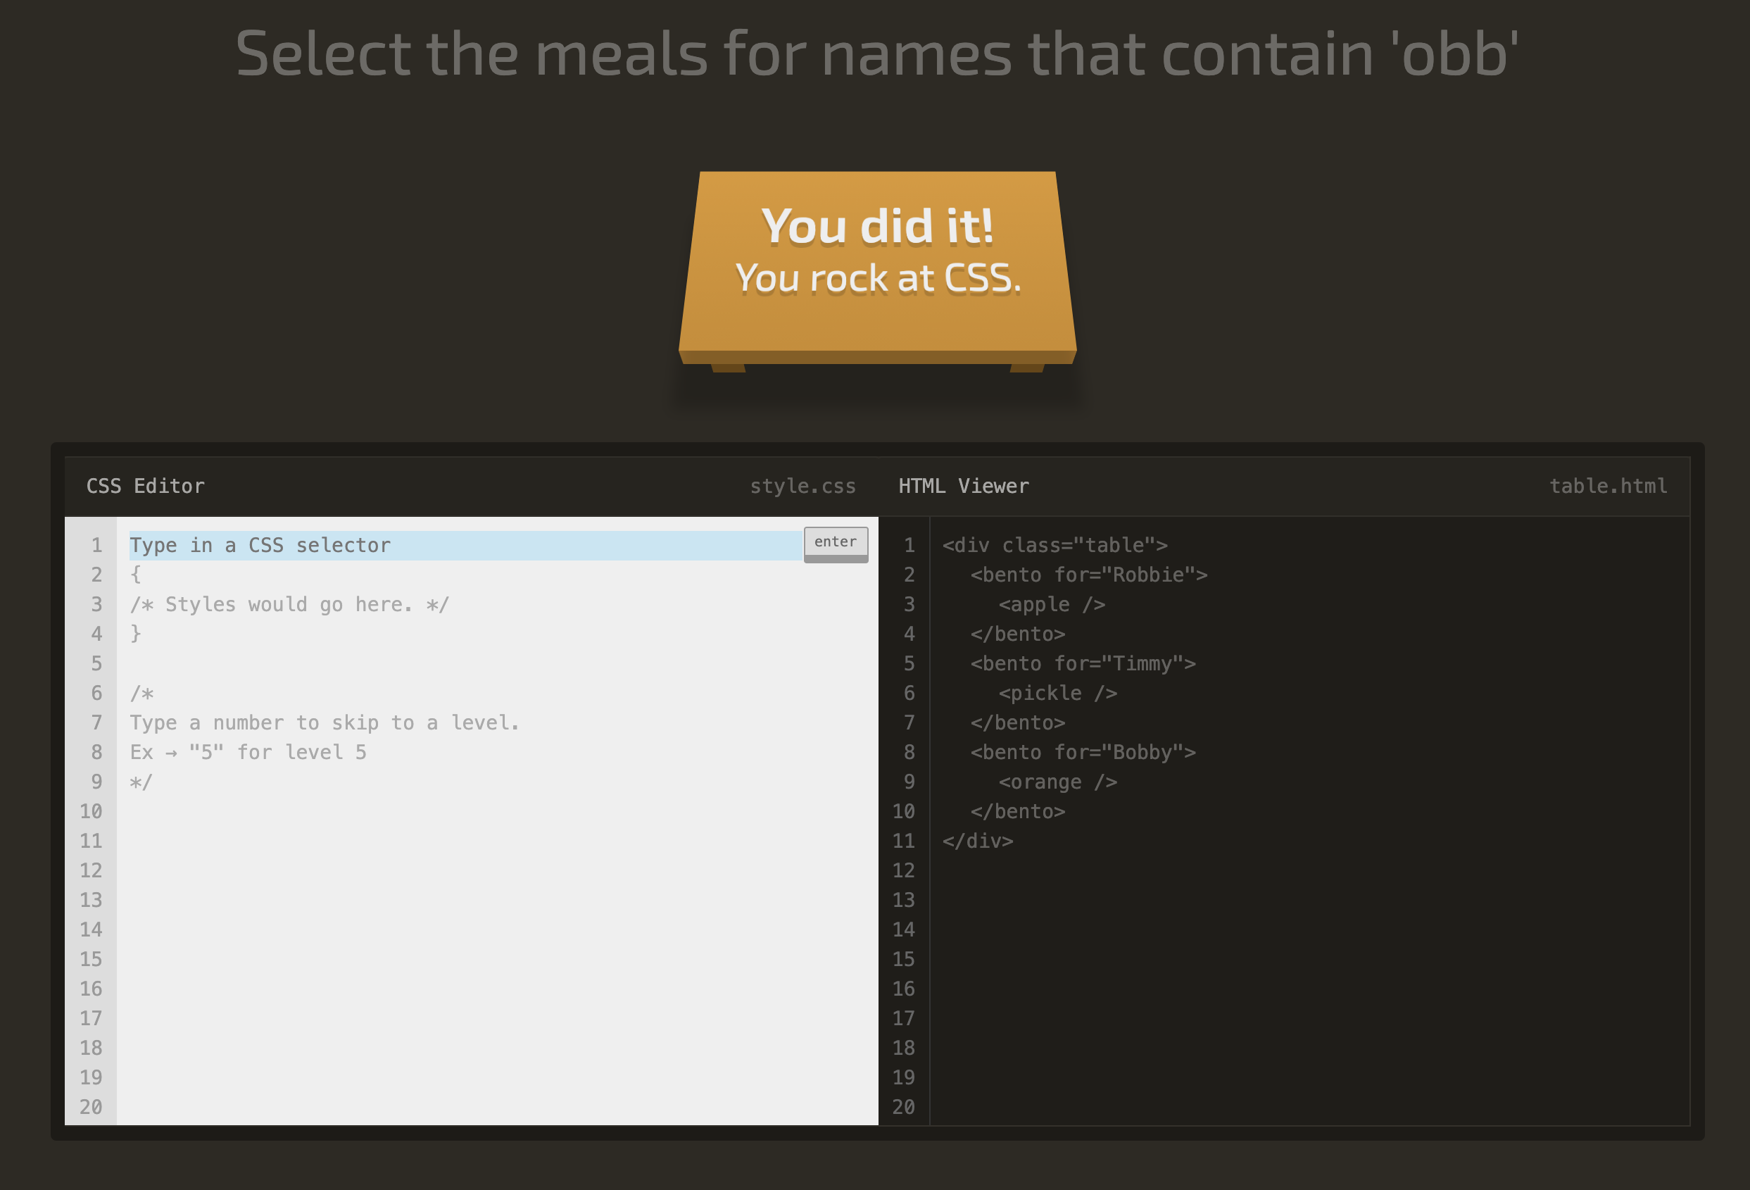Select the bento for="Bobby" markup line
The image size is (1750, 1190).
(x=1082, y=751)
